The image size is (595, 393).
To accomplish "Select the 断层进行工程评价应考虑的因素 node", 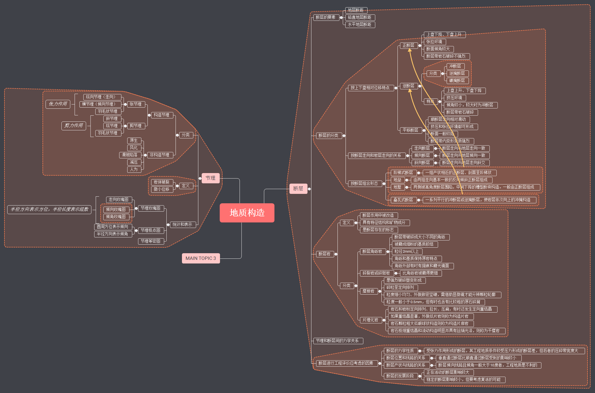I will (x=346, y=363).
